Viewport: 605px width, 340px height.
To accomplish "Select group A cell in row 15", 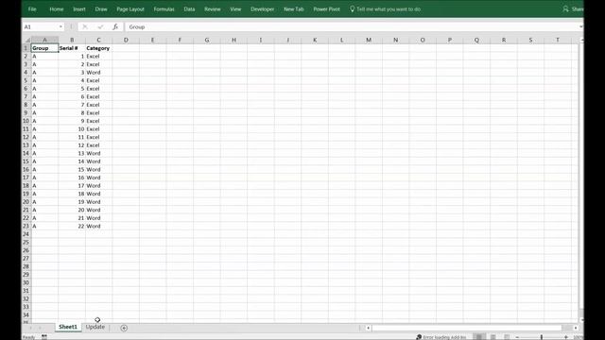I will click(44, 161).
